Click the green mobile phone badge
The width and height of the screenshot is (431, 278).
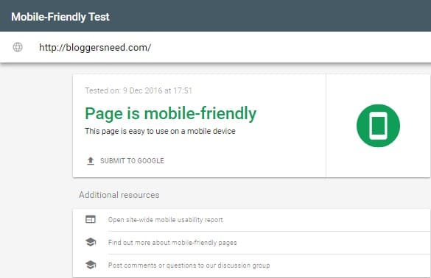378,126
